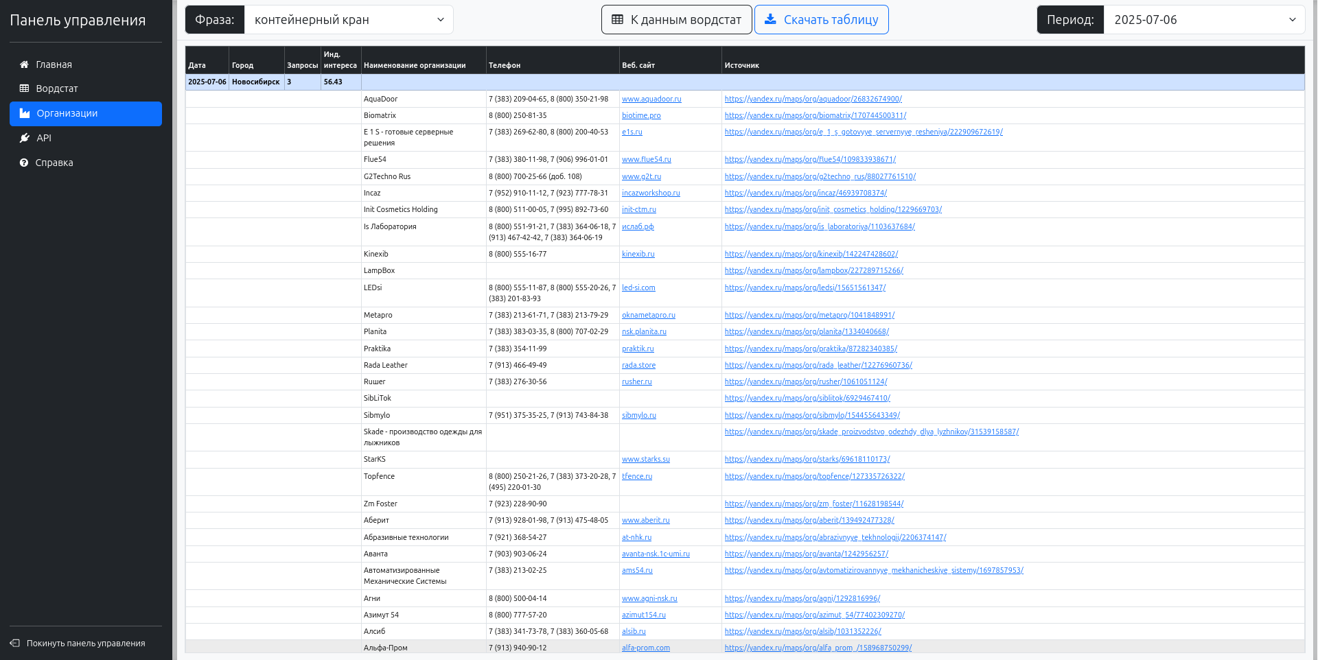Open the Справка help page
The width and height of the screenshot is (1318, 660).
[x=86, y=163]
